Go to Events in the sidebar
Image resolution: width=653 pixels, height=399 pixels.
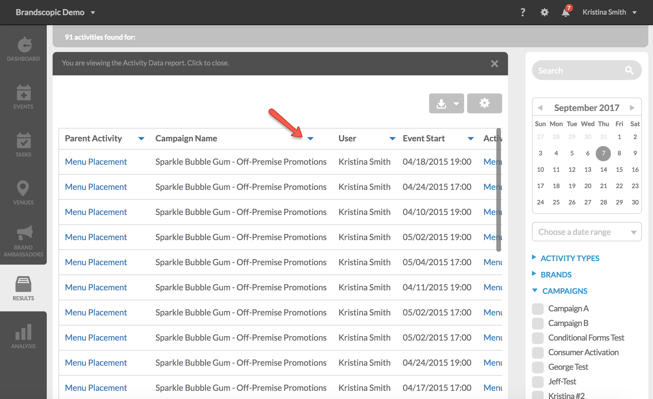23,97
